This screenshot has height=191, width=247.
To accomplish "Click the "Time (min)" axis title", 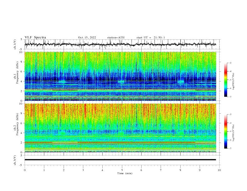I will [x=125, y=173].
